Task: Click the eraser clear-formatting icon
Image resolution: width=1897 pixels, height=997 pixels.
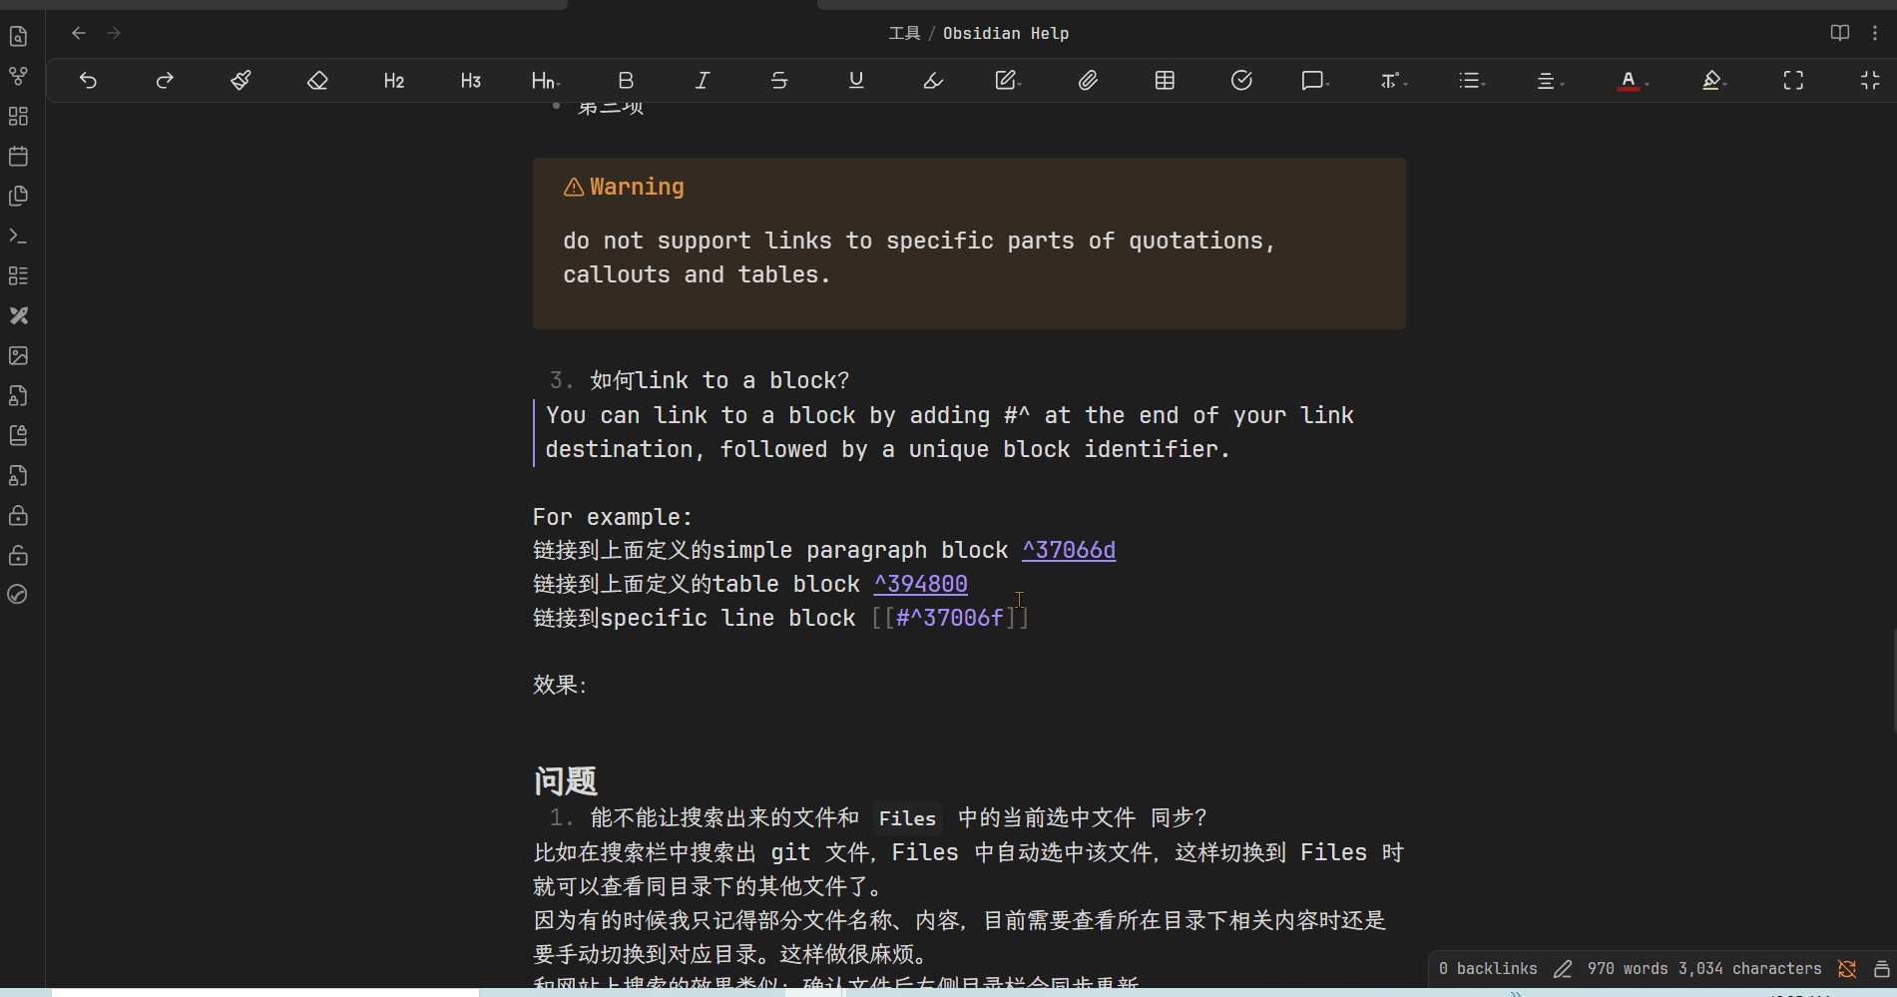Action: (x=317, y=81)
